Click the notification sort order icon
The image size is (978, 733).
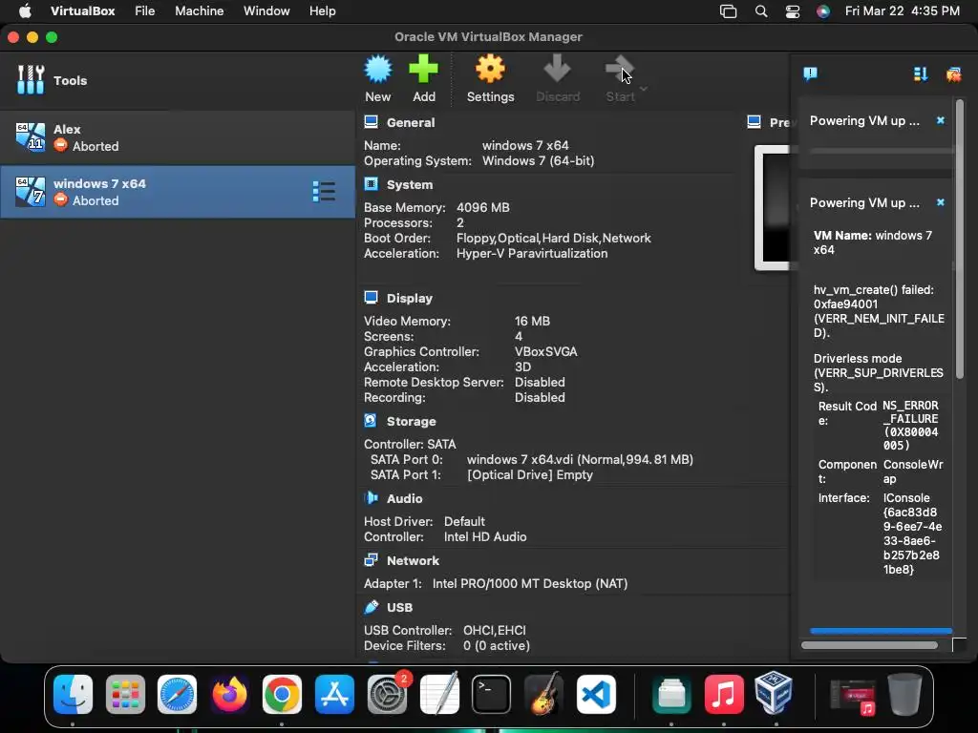coord(921,74)
